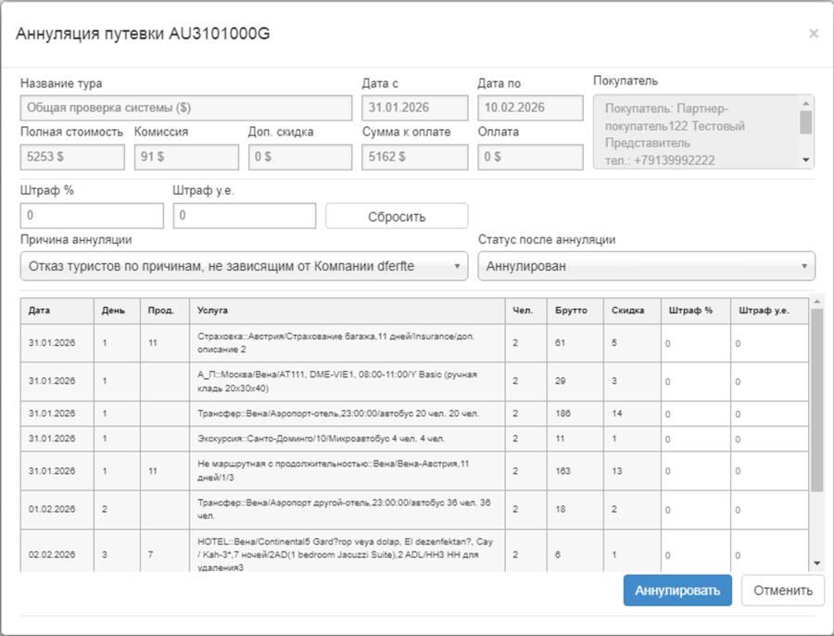Select the Страхование багажа service row
This screenshot has height=636, width=834.
(347, 343)
